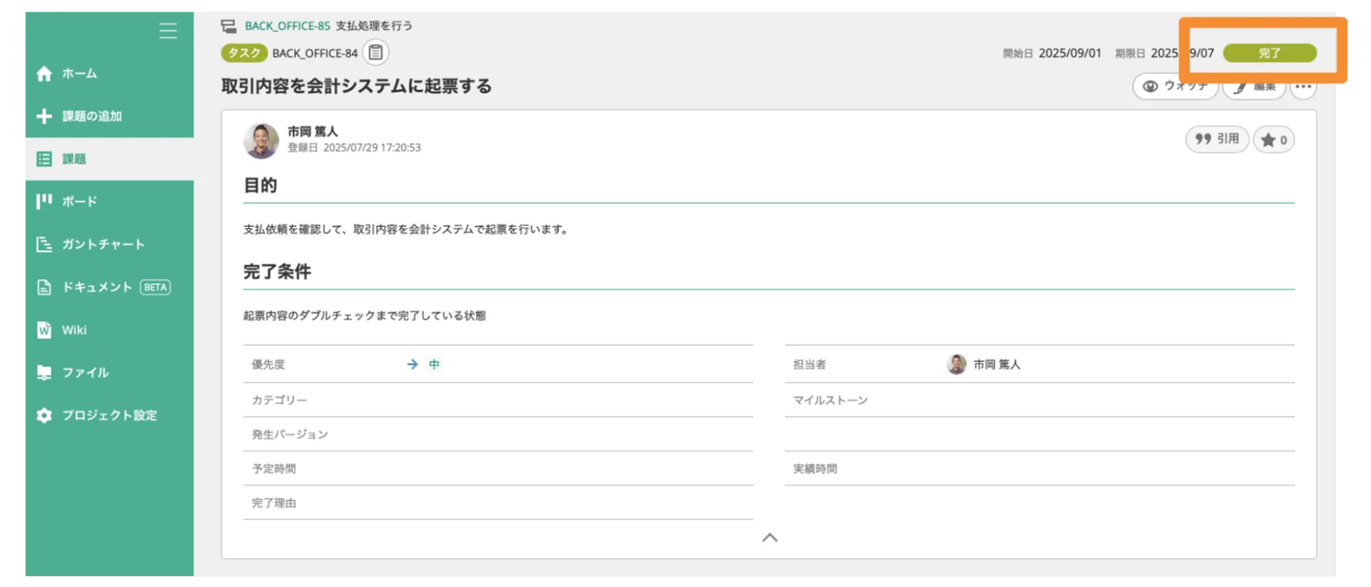
Task: Copy issue key with clipboard icon
Action: click(376, 53)
